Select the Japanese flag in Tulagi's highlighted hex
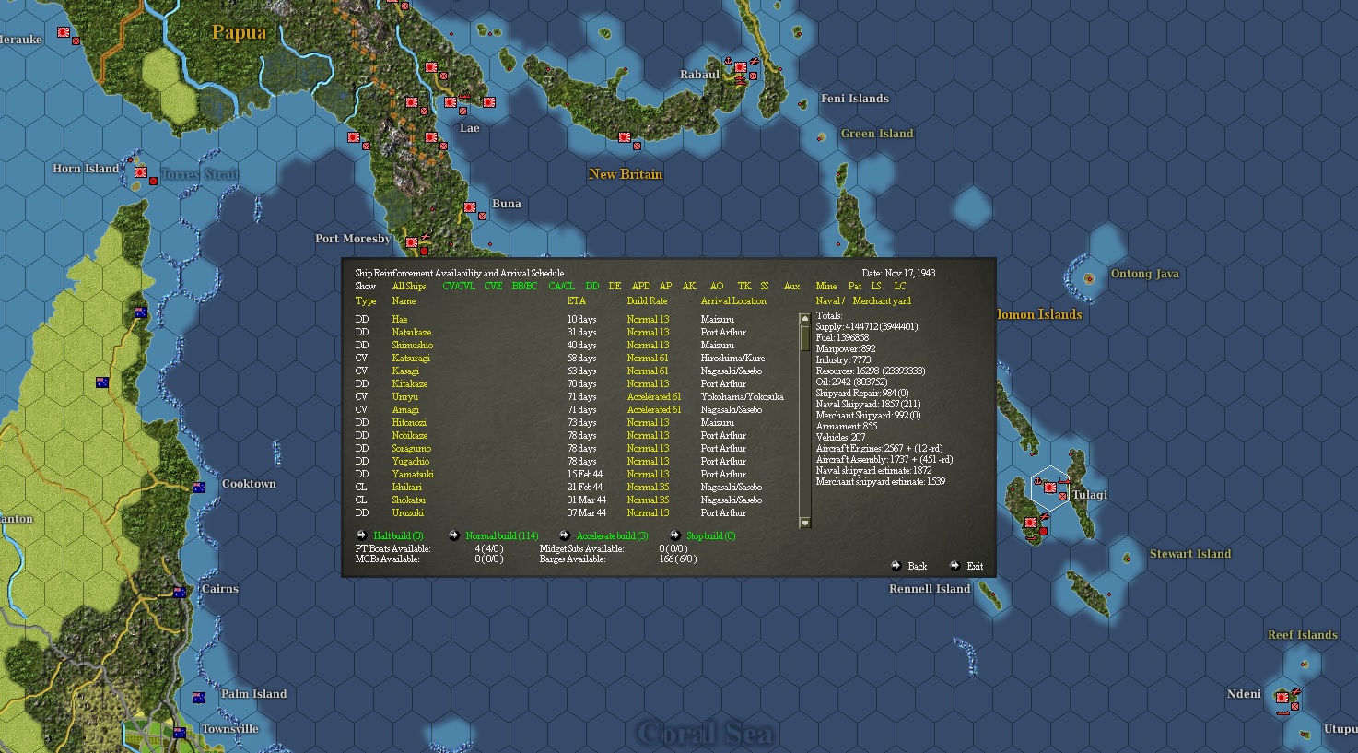Screen dimensions: 1358x753 click(x=1049, y=488)
